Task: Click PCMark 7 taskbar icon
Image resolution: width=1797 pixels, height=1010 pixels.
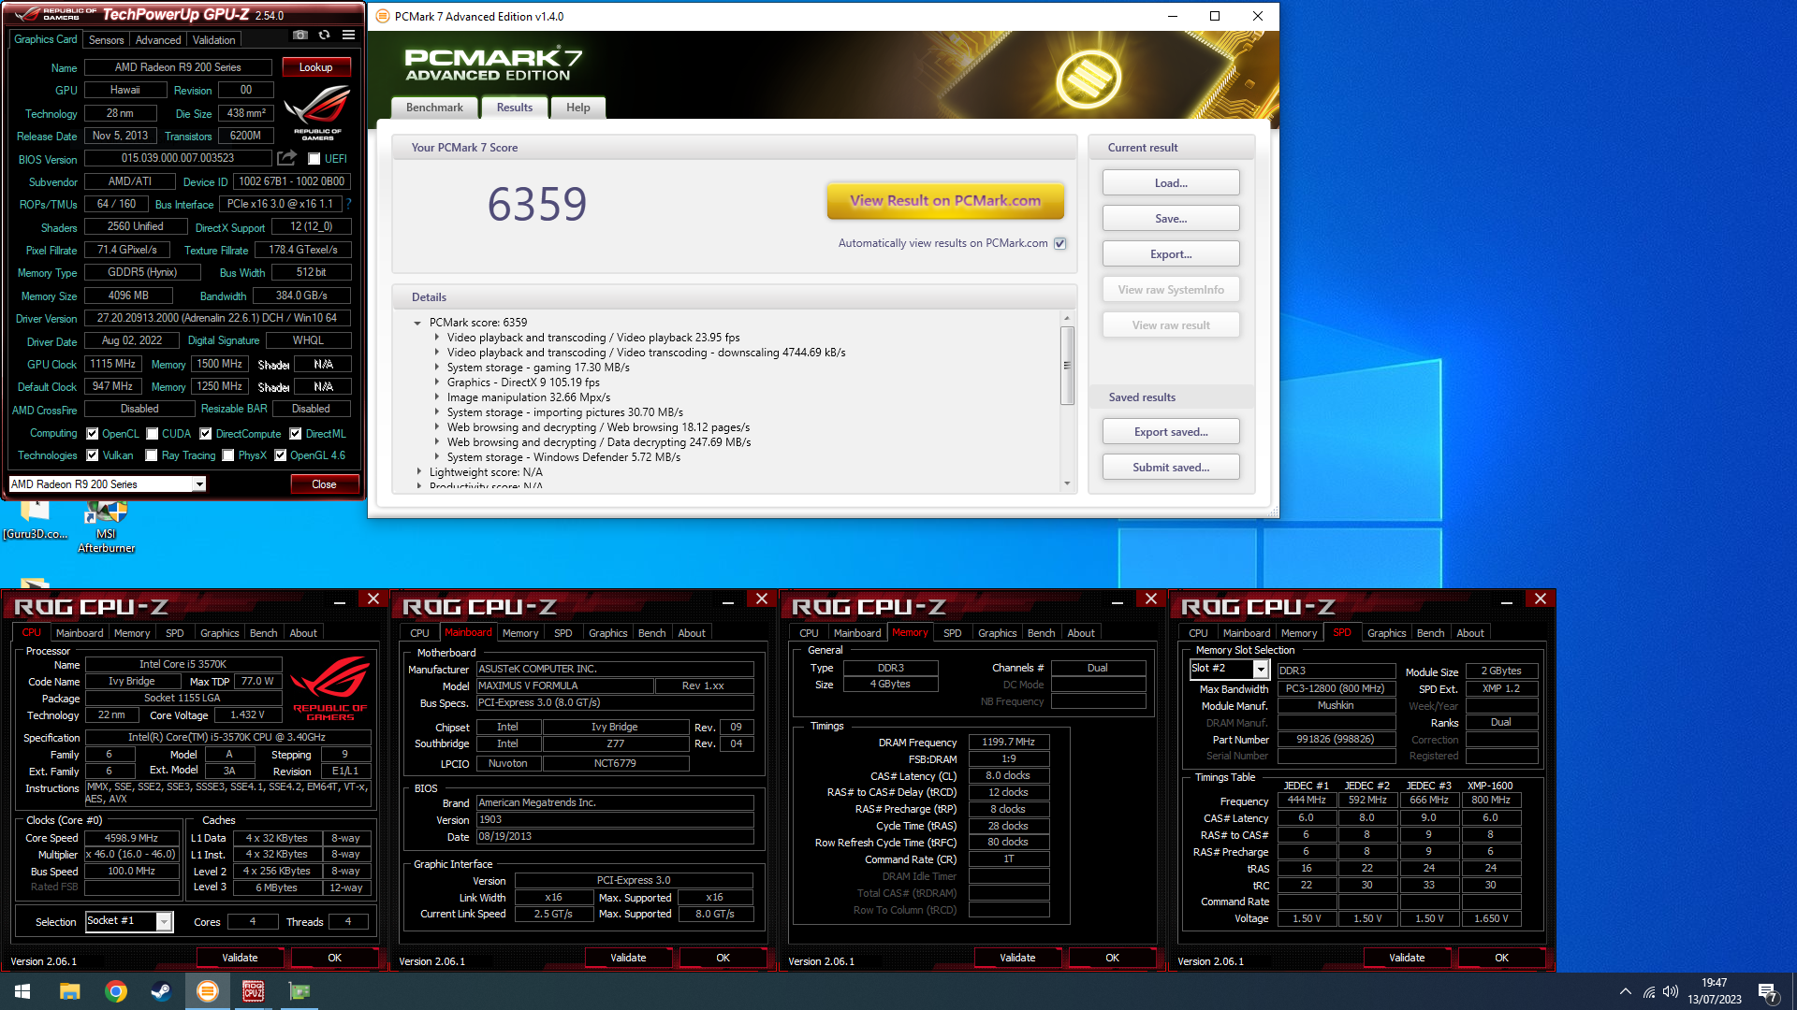Action: (208, 991)
